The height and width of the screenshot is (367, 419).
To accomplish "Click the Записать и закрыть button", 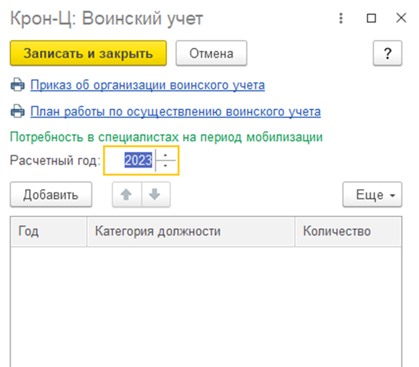I will 88,53.
